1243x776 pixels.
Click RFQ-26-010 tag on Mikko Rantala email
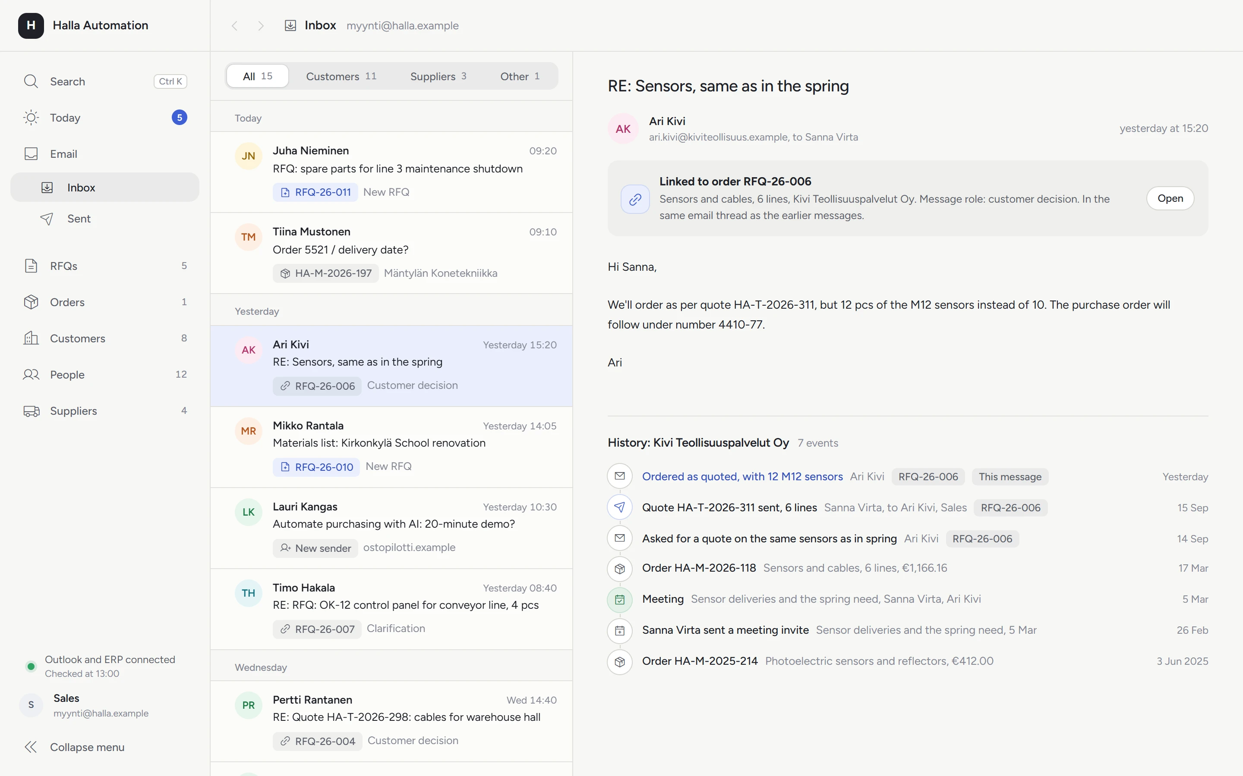316,467
